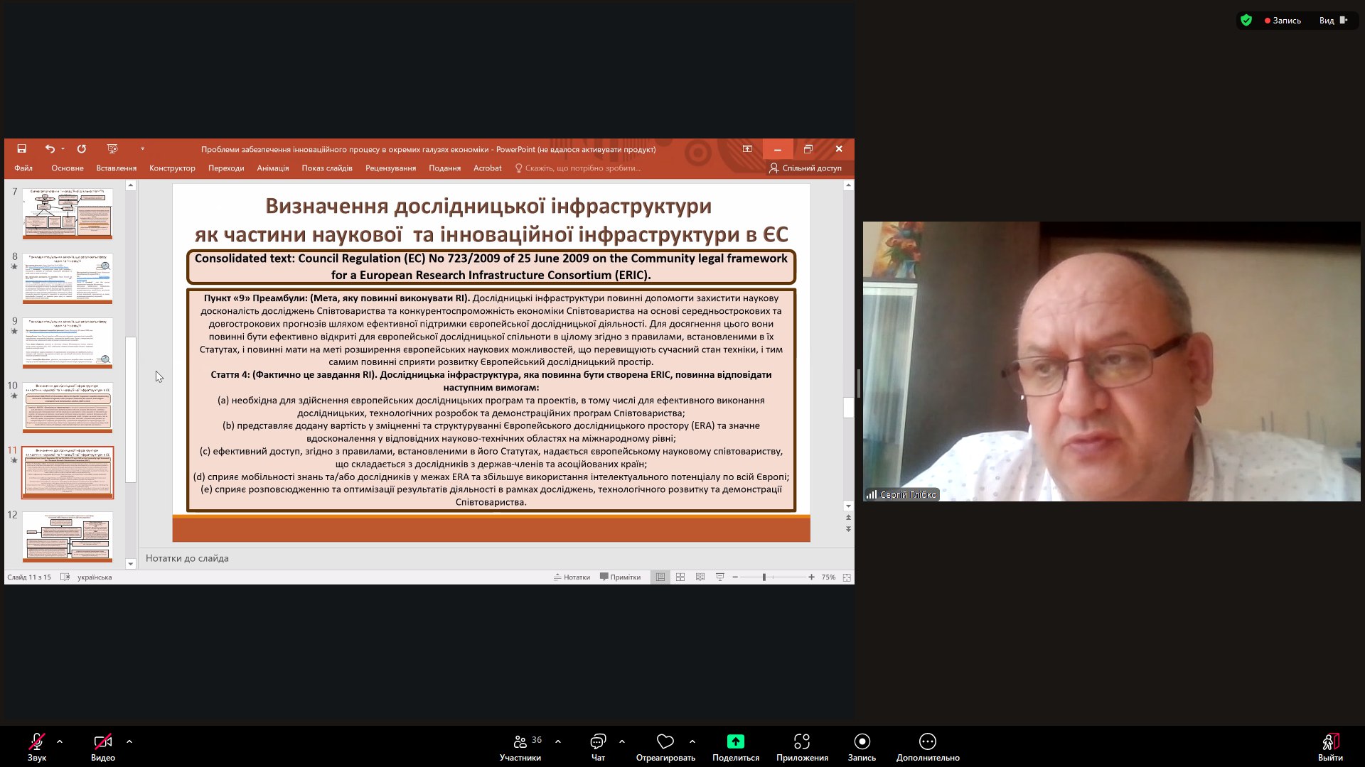Viewport: 1365px width, 767px height.
Task: Open the Дополнительно more options icon
Action: (927, 742)
